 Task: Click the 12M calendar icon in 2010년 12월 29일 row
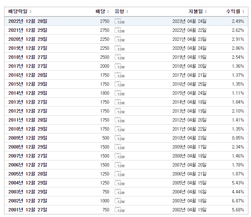120,129
